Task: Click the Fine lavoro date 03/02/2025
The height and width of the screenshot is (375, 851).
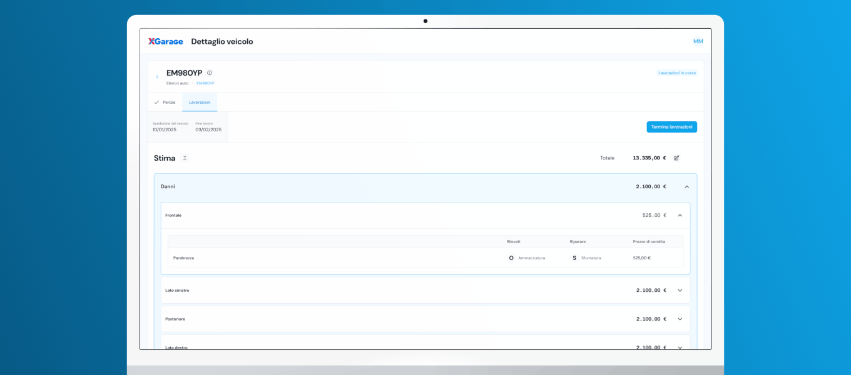Action: [x=208, y=130]
